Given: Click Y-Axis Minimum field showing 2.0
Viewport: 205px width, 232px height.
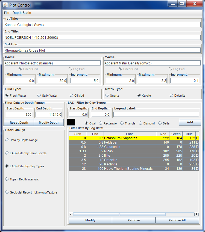Looking at the screenshot, I should (120, 81).
